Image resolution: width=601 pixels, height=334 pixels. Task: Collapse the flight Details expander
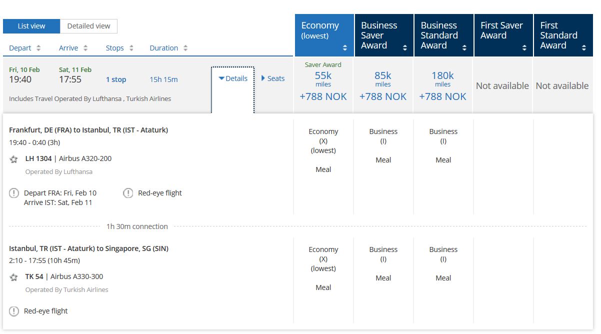coord(233,78)
